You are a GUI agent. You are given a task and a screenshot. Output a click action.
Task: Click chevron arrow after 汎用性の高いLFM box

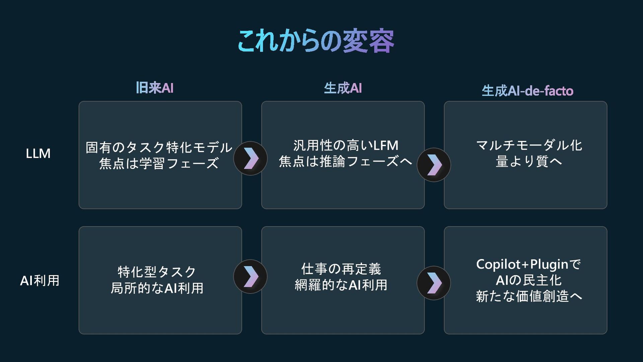[x=434, y=165]
